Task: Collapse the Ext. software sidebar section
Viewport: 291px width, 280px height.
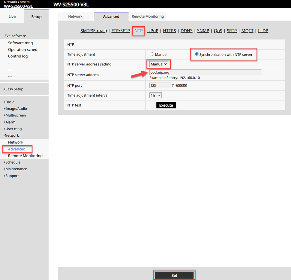Action: coord(15,36)
